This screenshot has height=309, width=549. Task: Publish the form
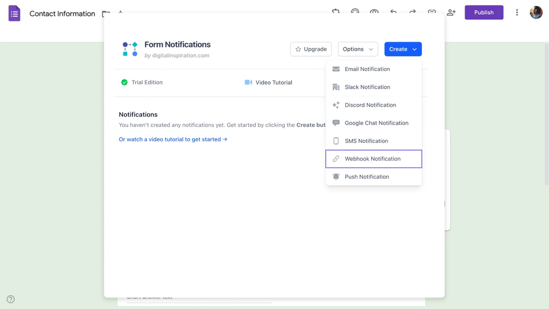pyautogui.click(x=484, y=13)
